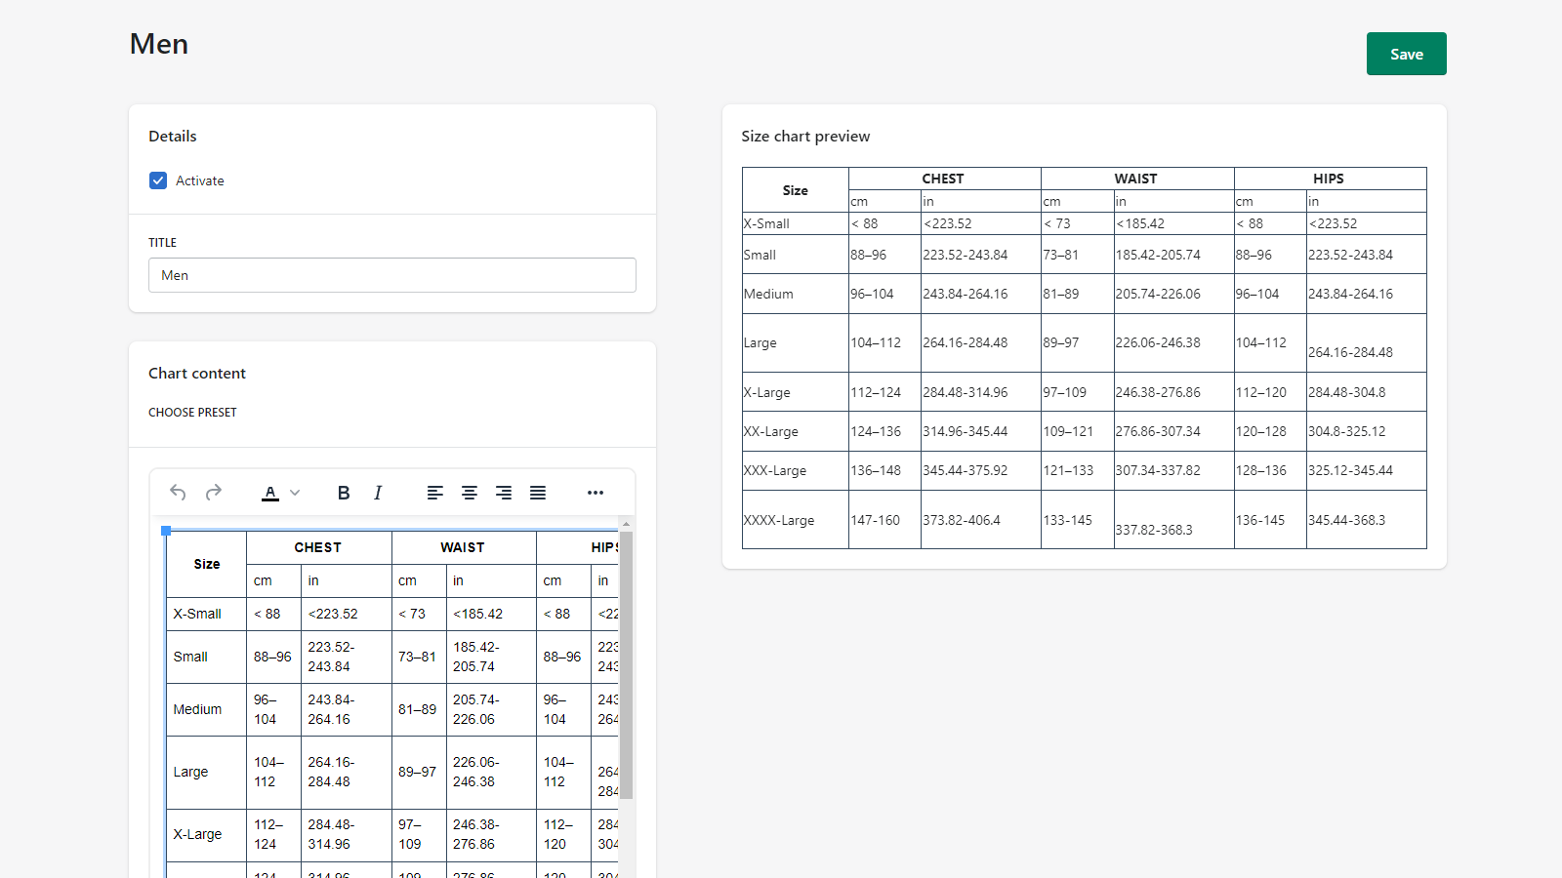Click editor cell '89–97'
Image resolution: width=1562 pixels, height=878 pixels.
[417, 772]
